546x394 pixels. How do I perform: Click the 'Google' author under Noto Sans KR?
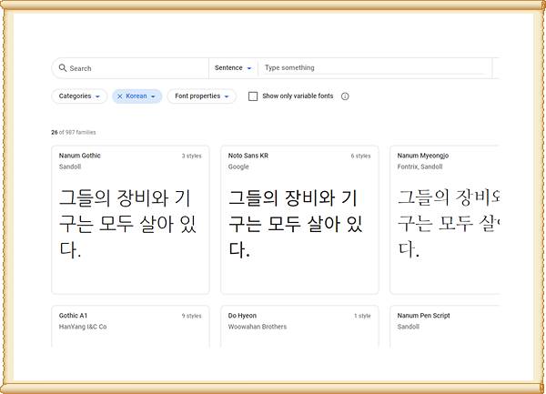click(238, 167)
